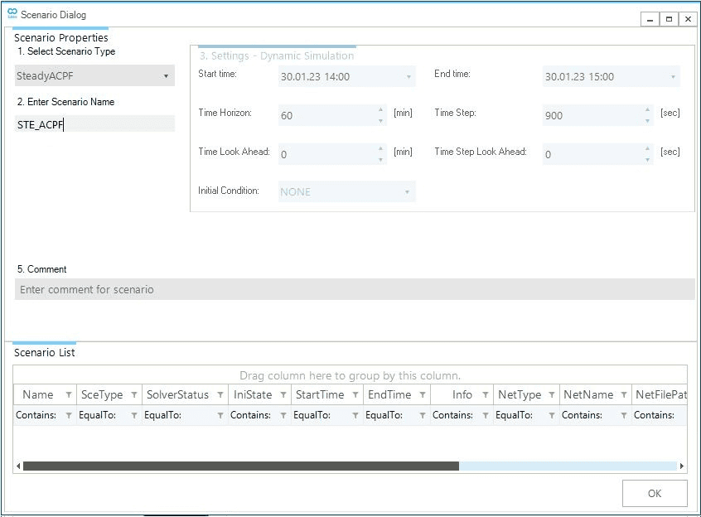The width and height of the screenshot is (701, 517).
Task: Open filter for StartTime column header
Action: point(355,395)
